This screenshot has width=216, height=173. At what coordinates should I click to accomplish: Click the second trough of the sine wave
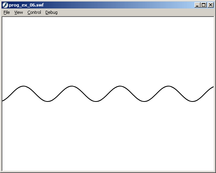click(x=96, y=101)
